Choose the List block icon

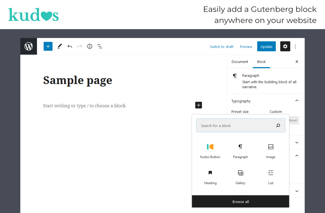[x=271, y=173]
